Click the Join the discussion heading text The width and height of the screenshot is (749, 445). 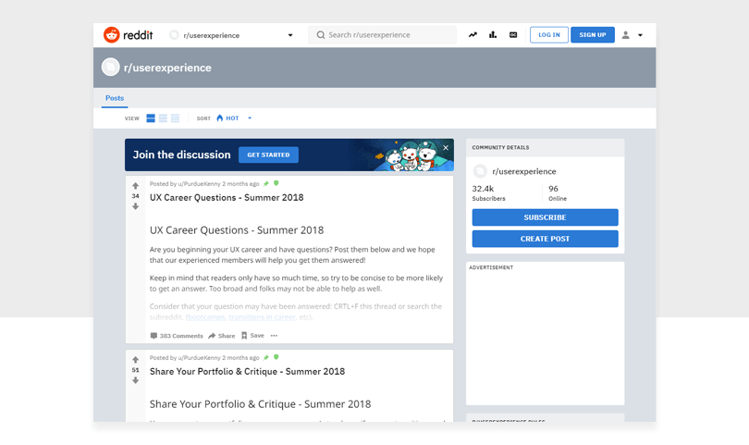tap(181, 155)
